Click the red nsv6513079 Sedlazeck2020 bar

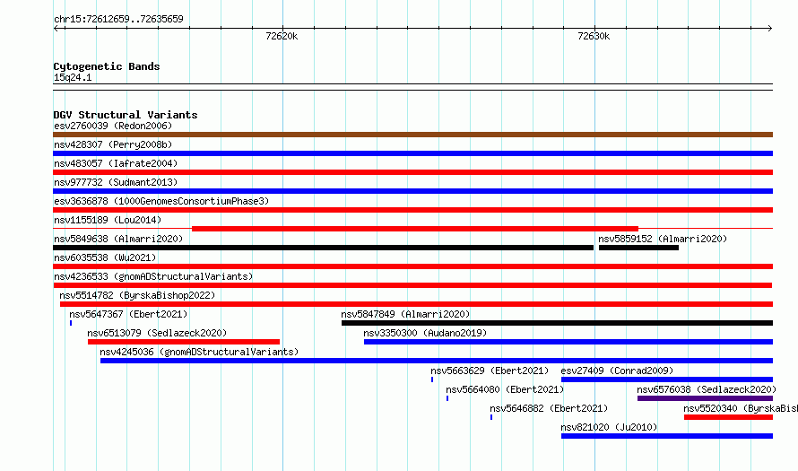[x=184, y=342]
